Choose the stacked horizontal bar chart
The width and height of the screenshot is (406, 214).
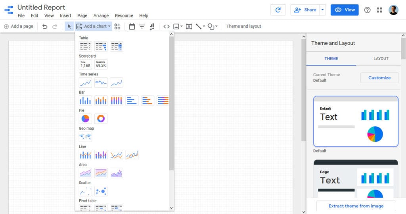pos(147,100)
